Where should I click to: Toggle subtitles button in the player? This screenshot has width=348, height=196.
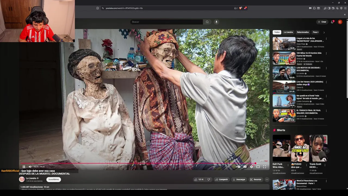pos(245,167)
